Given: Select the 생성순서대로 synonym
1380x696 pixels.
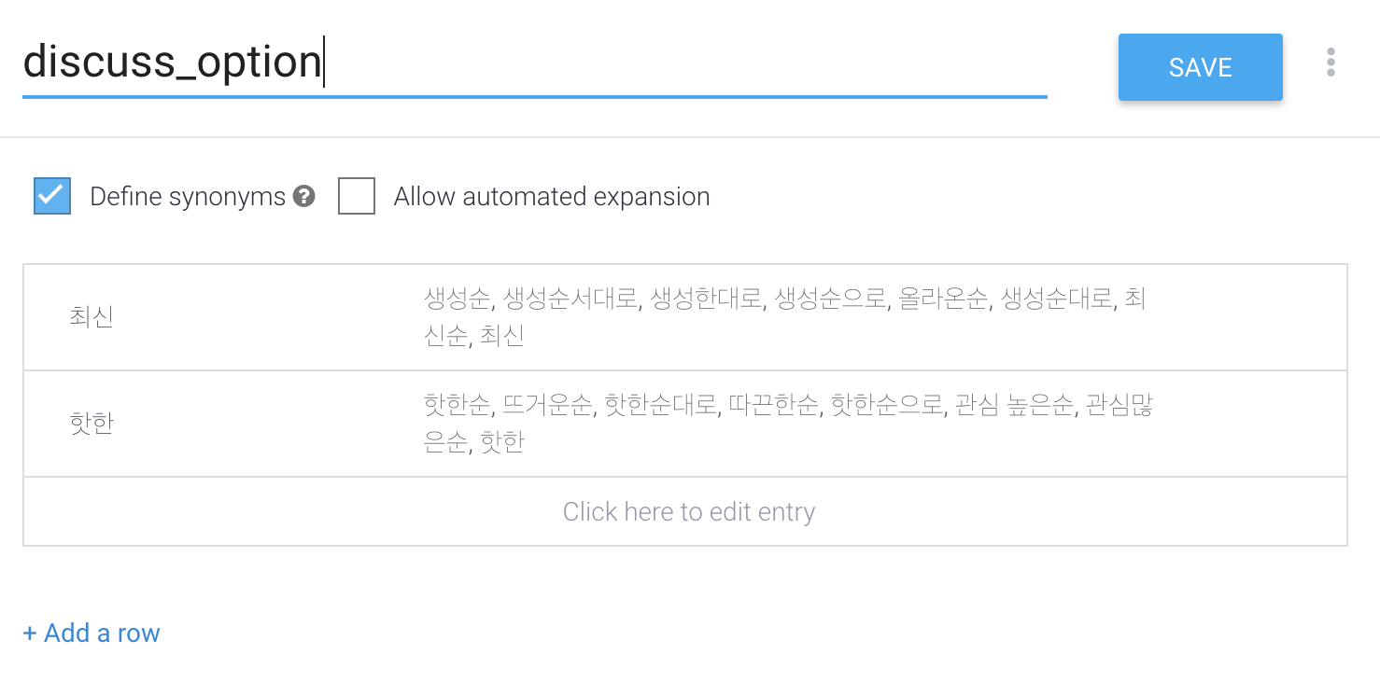Looking at the screenshot, I should pos(570,299).
